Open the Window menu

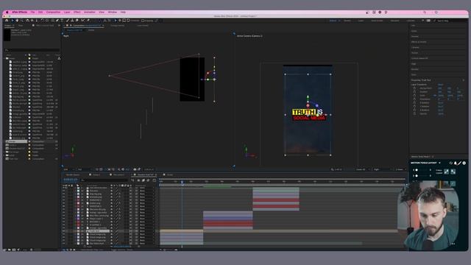click(113, 13)
